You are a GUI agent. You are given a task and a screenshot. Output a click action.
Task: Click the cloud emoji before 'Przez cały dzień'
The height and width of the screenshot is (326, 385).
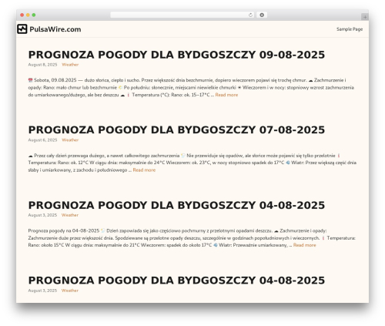pos(30,156)
